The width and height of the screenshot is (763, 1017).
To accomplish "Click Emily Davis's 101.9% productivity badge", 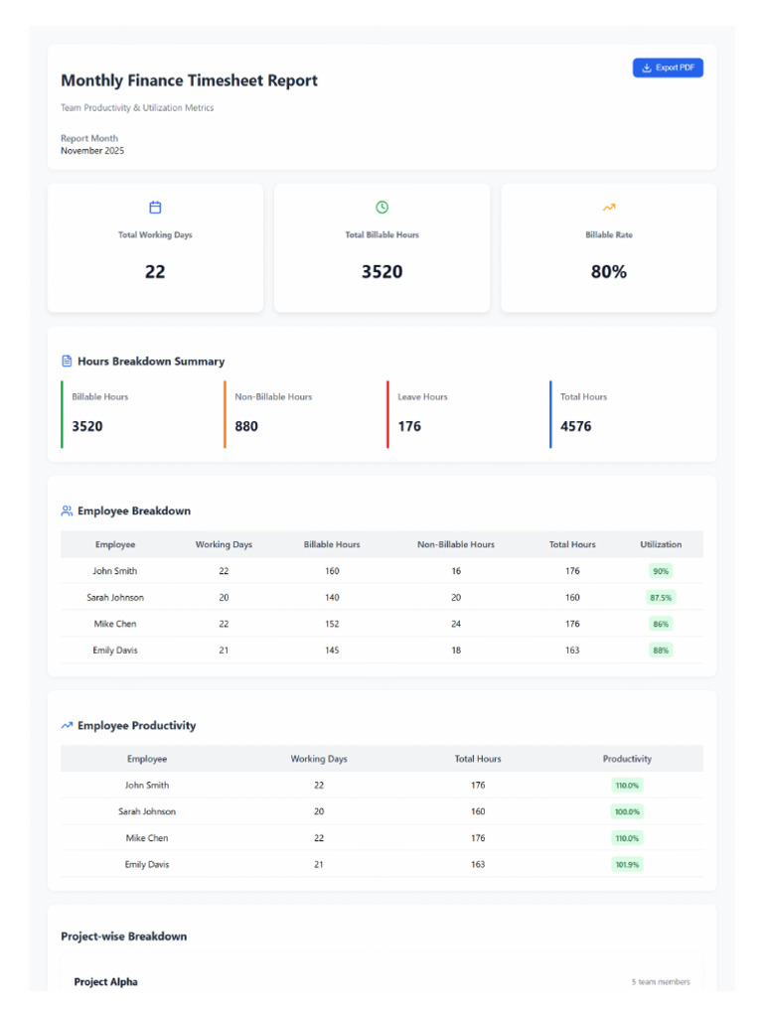I will (627, 865).
